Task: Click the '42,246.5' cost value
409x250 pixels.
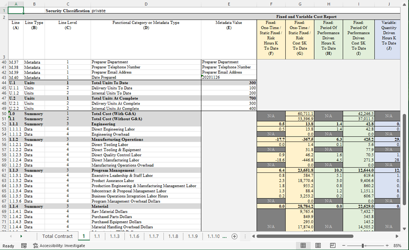Action: click(359, 114)
